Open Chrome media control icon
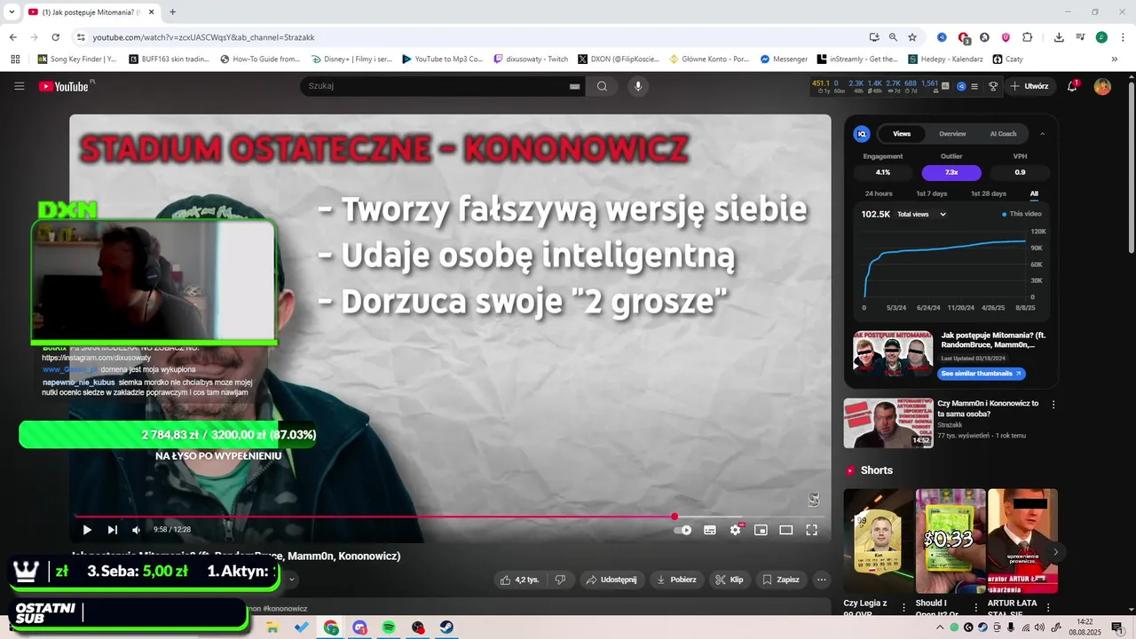 [1080, 37]
